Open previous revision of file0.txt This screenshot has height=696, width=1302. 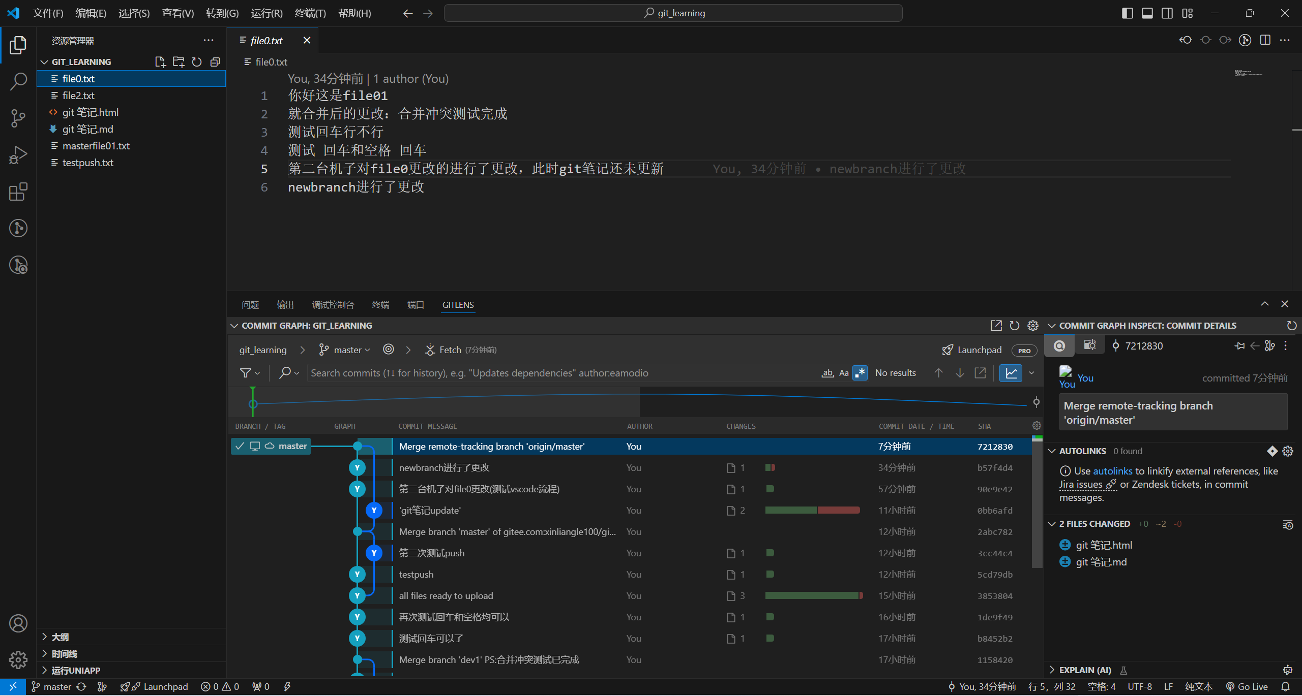pos(1186,40)
